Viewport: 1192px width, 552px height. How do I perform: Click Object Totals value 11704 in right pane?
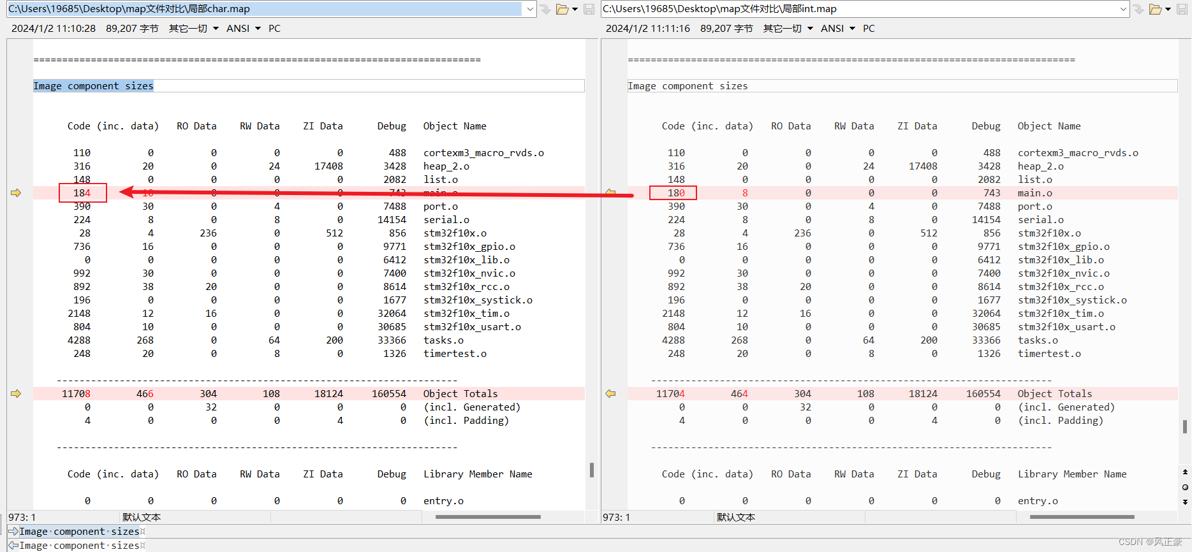coord(670,393)
